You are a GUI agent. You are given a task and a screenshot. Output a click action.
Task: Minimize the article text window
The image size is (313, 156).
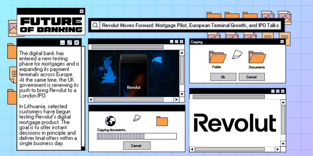coord(63,42)
